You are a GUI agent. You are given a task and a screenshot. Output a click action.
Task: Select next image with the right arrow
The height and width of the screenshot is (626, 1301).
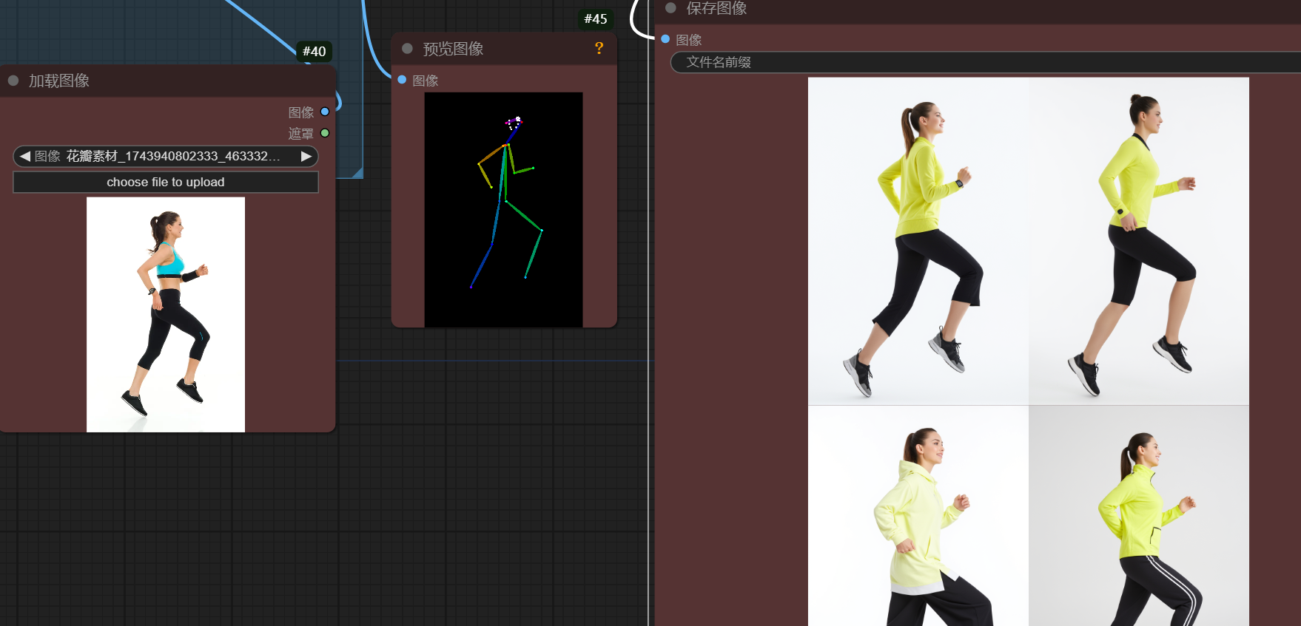(x=306, y=156)
